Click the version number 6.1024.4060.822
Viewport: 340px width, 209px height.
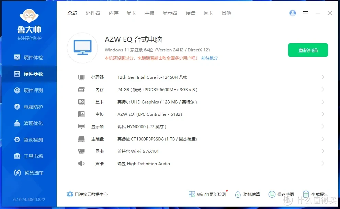click(29, 199)
